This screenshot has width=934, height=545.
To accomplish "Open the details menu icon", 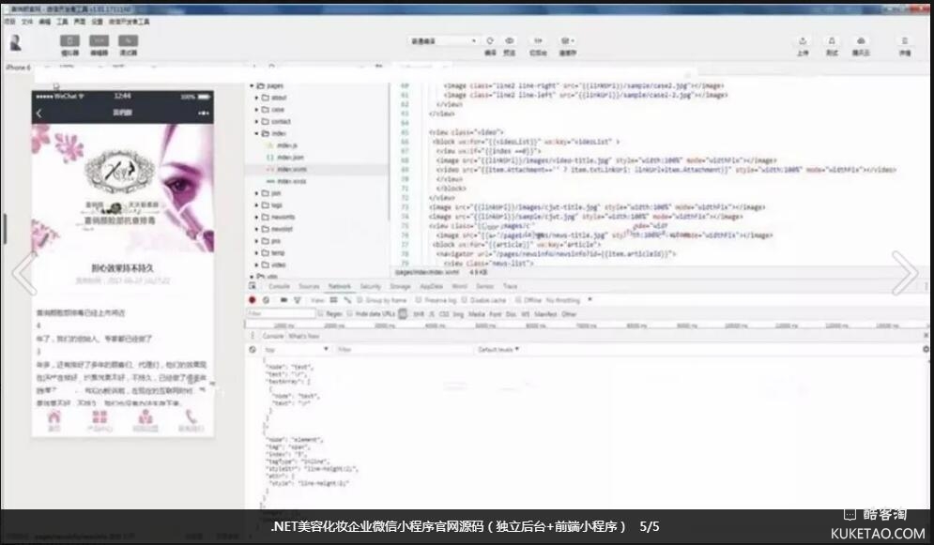I will click(904, 41).
